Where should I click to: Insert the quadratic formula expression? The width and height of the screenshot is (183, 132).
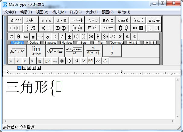pos(74,51)
